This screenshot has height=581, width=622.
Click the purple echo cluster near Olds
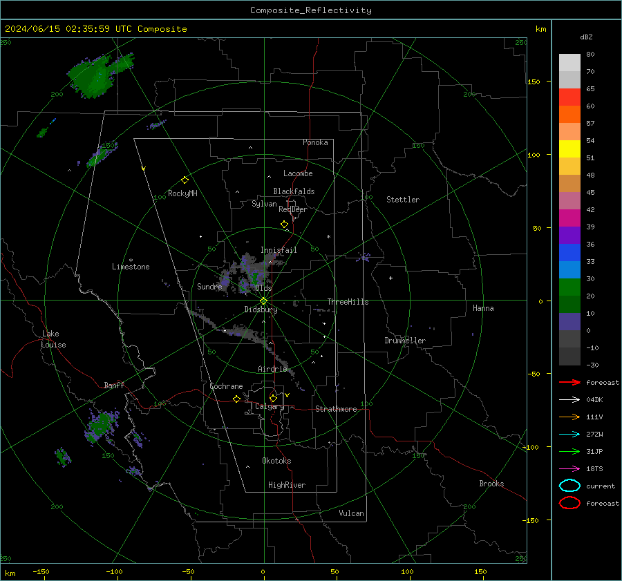248,274
